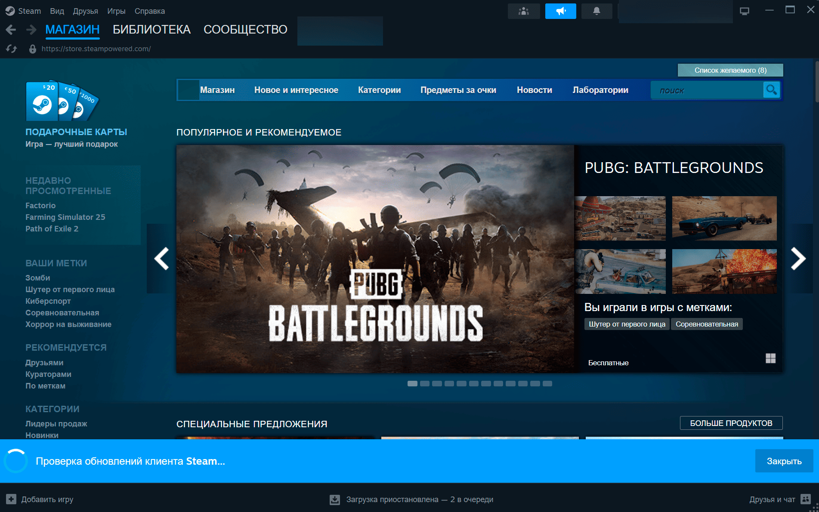The height and width of the screenshot is (512, 819).
Task: Click the main PUBG BATTLEGROUNDS banner image
Action: pos(375,259)
